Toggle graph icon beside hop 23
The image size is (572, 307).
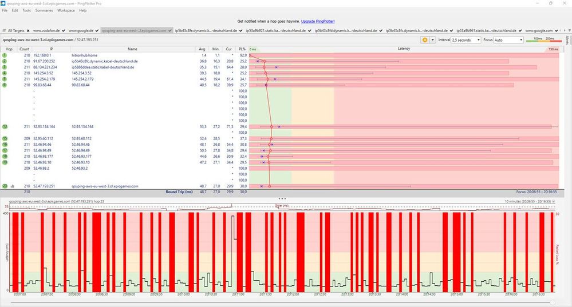click(12, 186)
